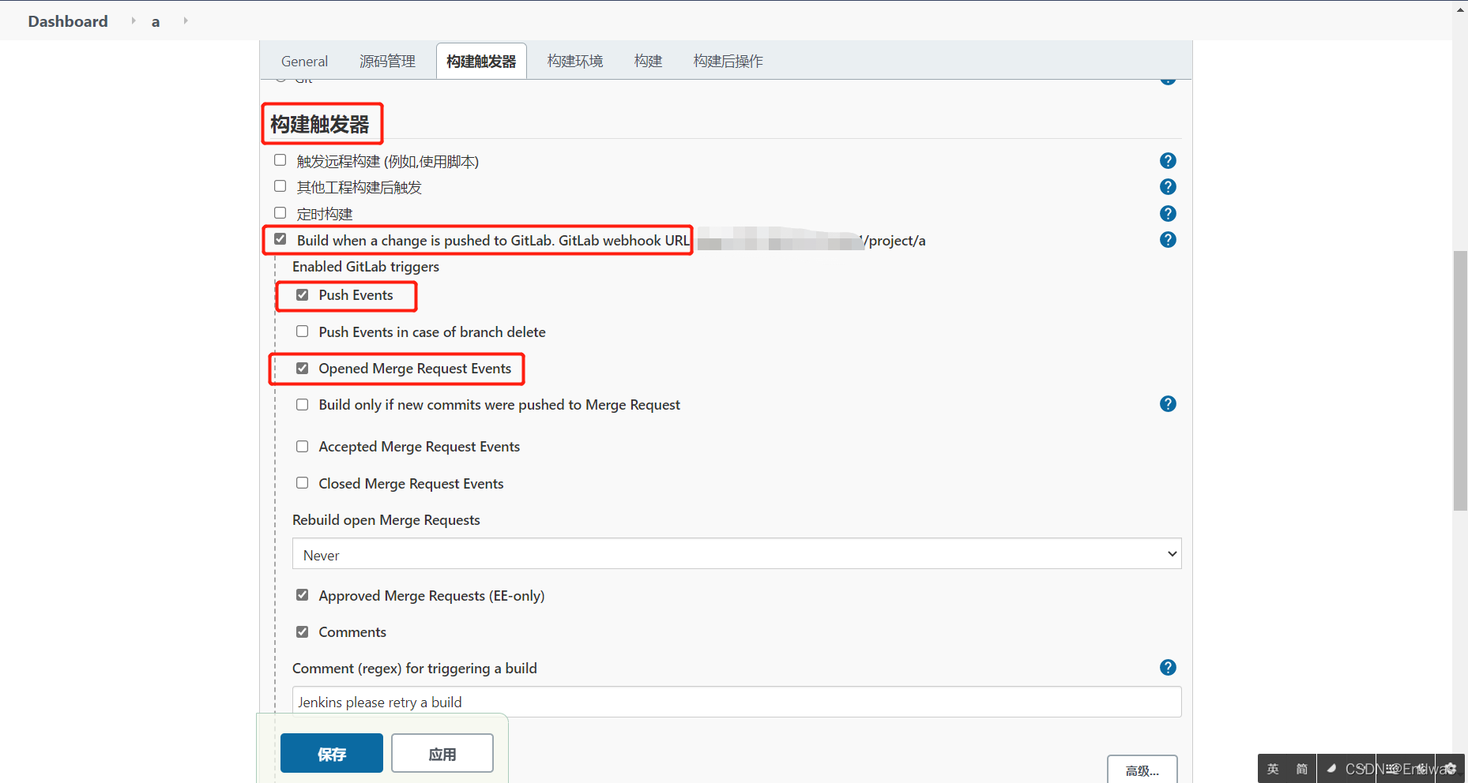Click the 构建触发器 section heading
1468x783 pixels.
tap(320, 125)
